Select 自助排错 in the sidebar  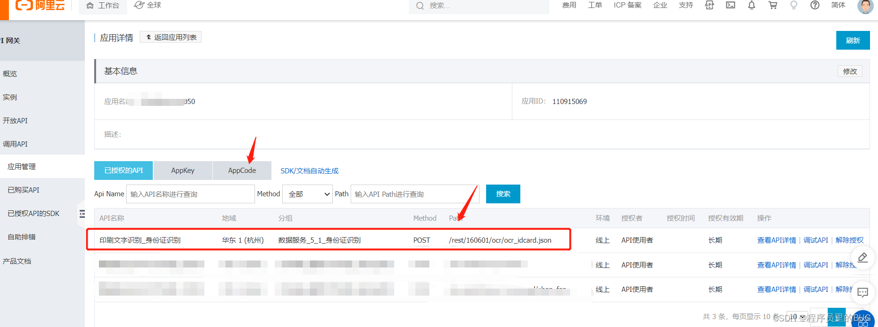pyautogui.click(x=22, y=237)
